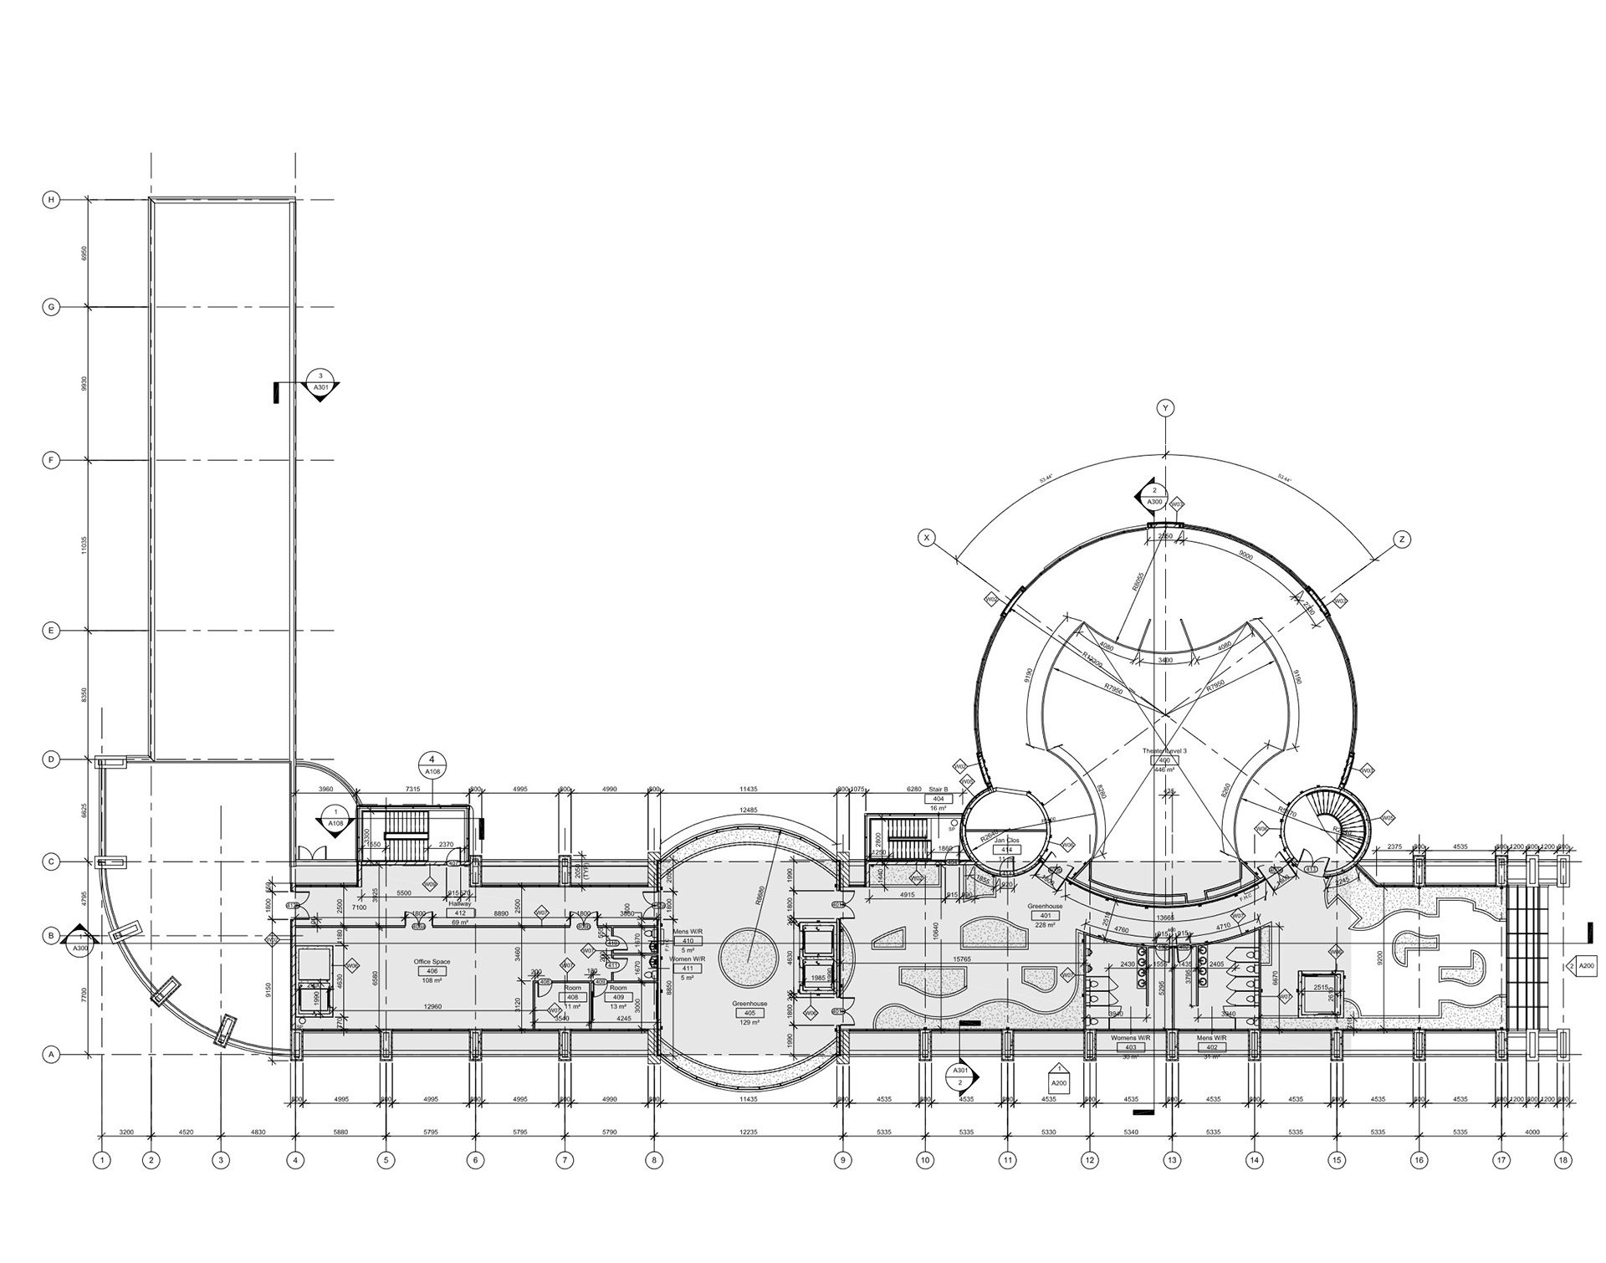The image size is (1606, 1263).
Task: Click Hallway 412 room tag
Action: [460, 913]
